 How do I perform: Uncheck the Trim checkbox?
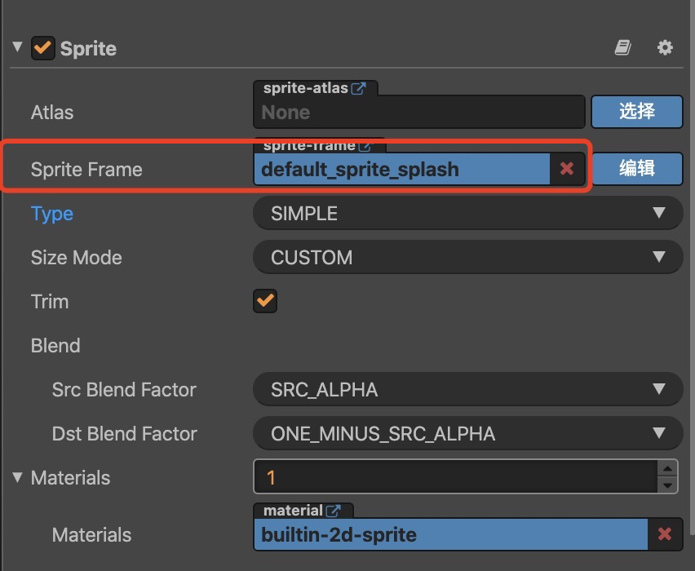coord(266,301)
